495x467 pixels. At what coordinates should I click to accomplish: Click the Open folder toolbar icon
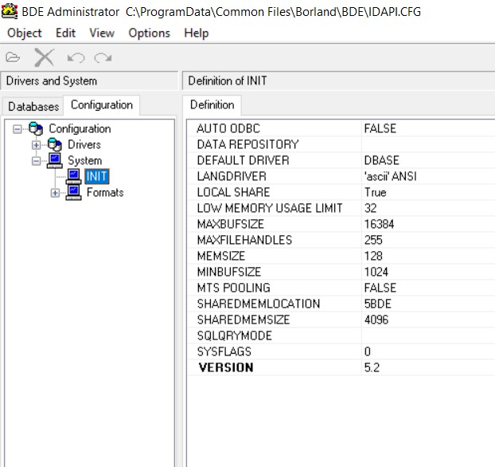(13, 57)
